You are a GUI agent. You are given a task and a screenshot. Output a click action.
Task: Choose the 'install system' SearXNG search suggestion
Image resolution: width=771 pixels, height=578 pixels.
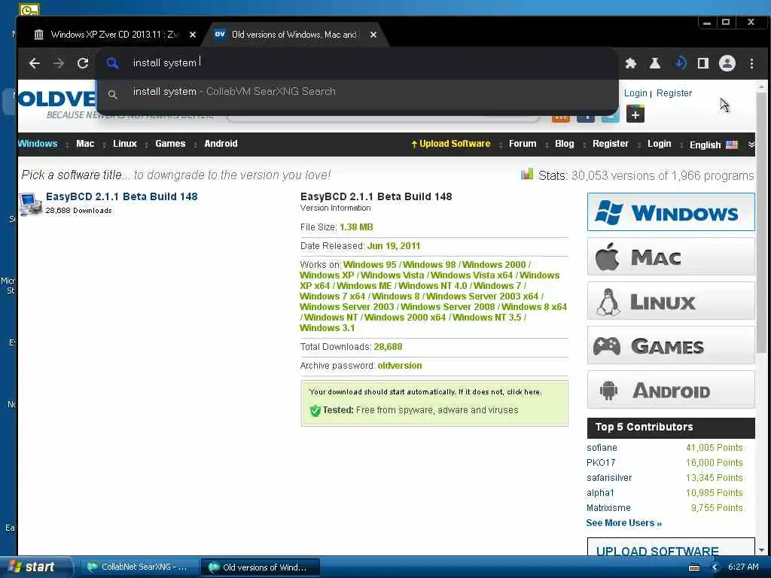pyautogui.click(x=357, y=92)
